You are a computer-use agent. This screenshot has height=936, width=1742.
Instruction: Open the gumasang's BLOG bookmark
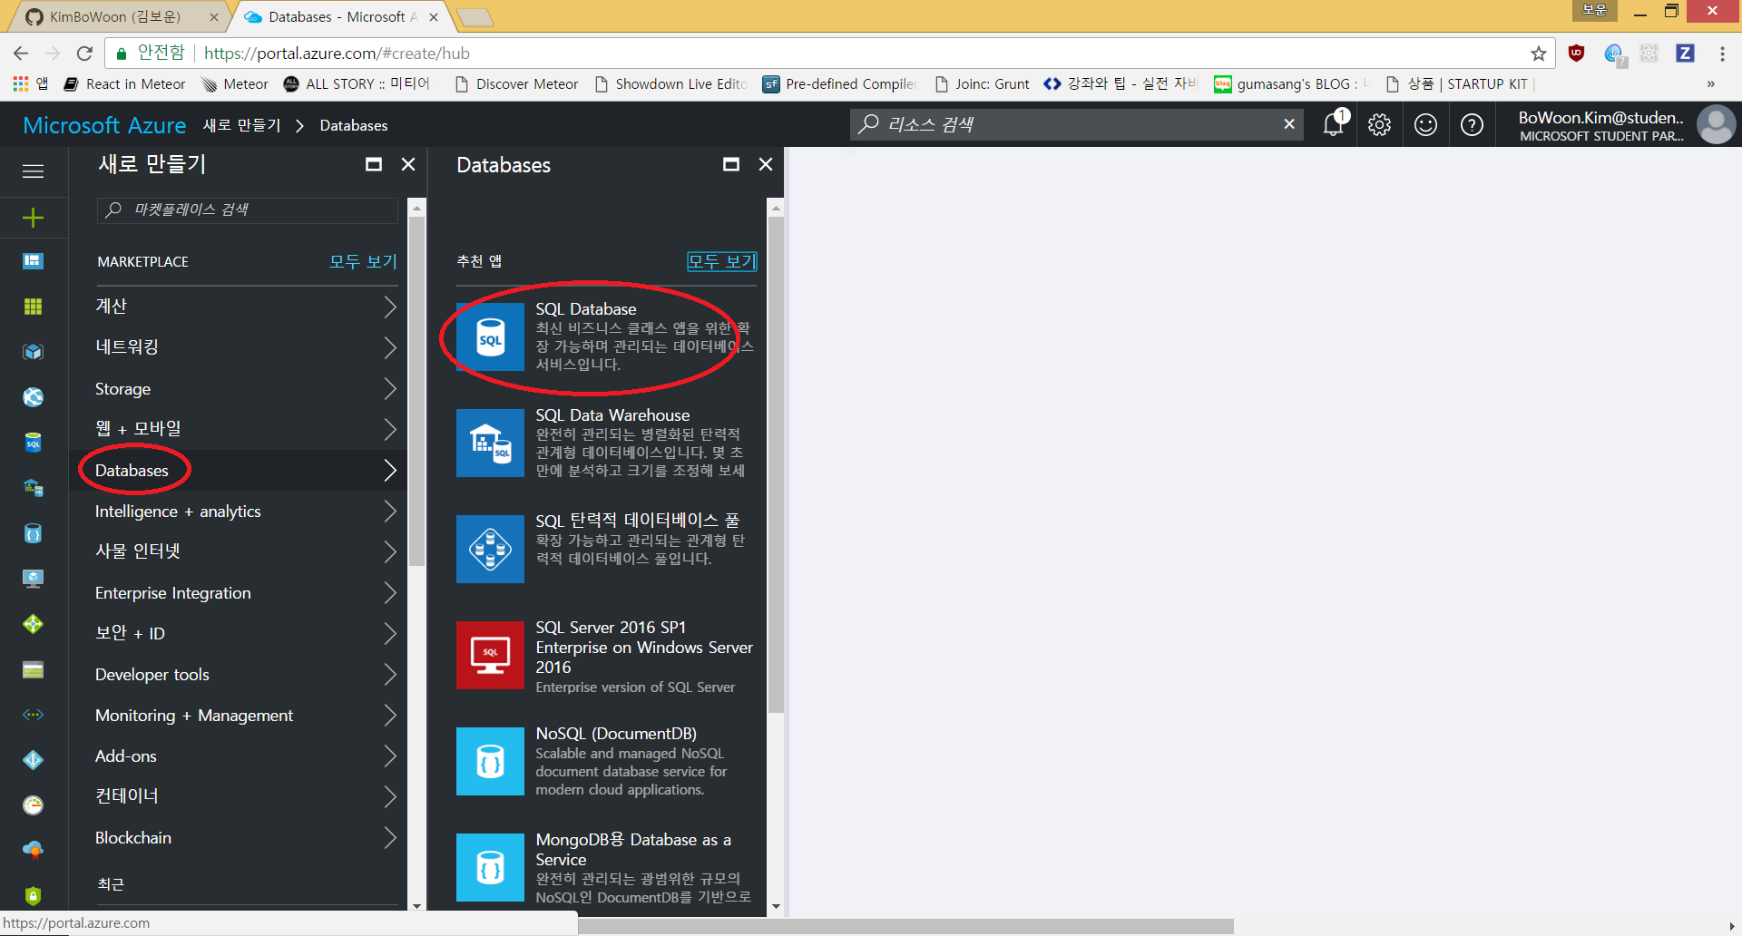1292,84
